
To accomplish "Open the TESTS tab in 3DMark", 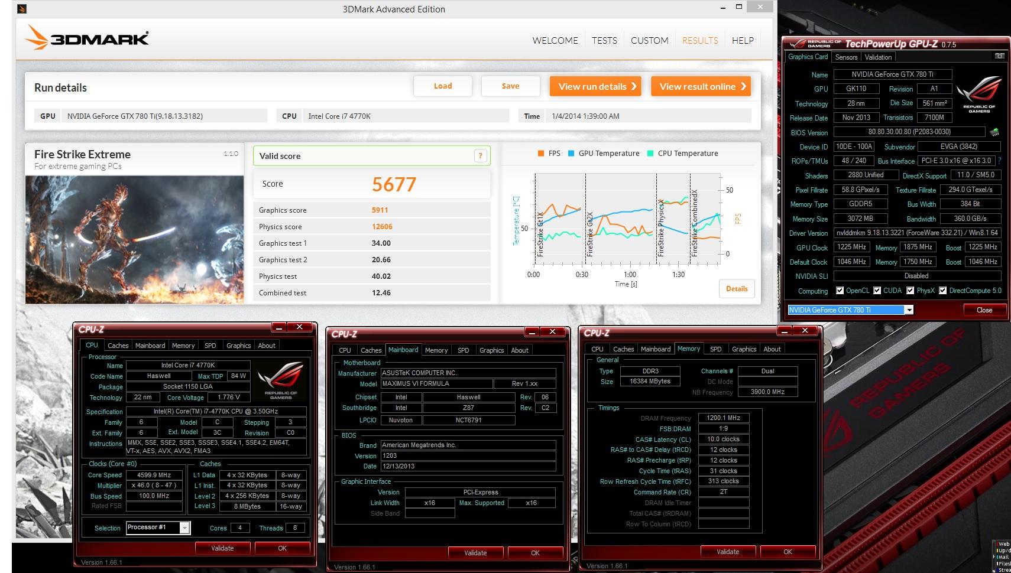I will click(604, 40).
